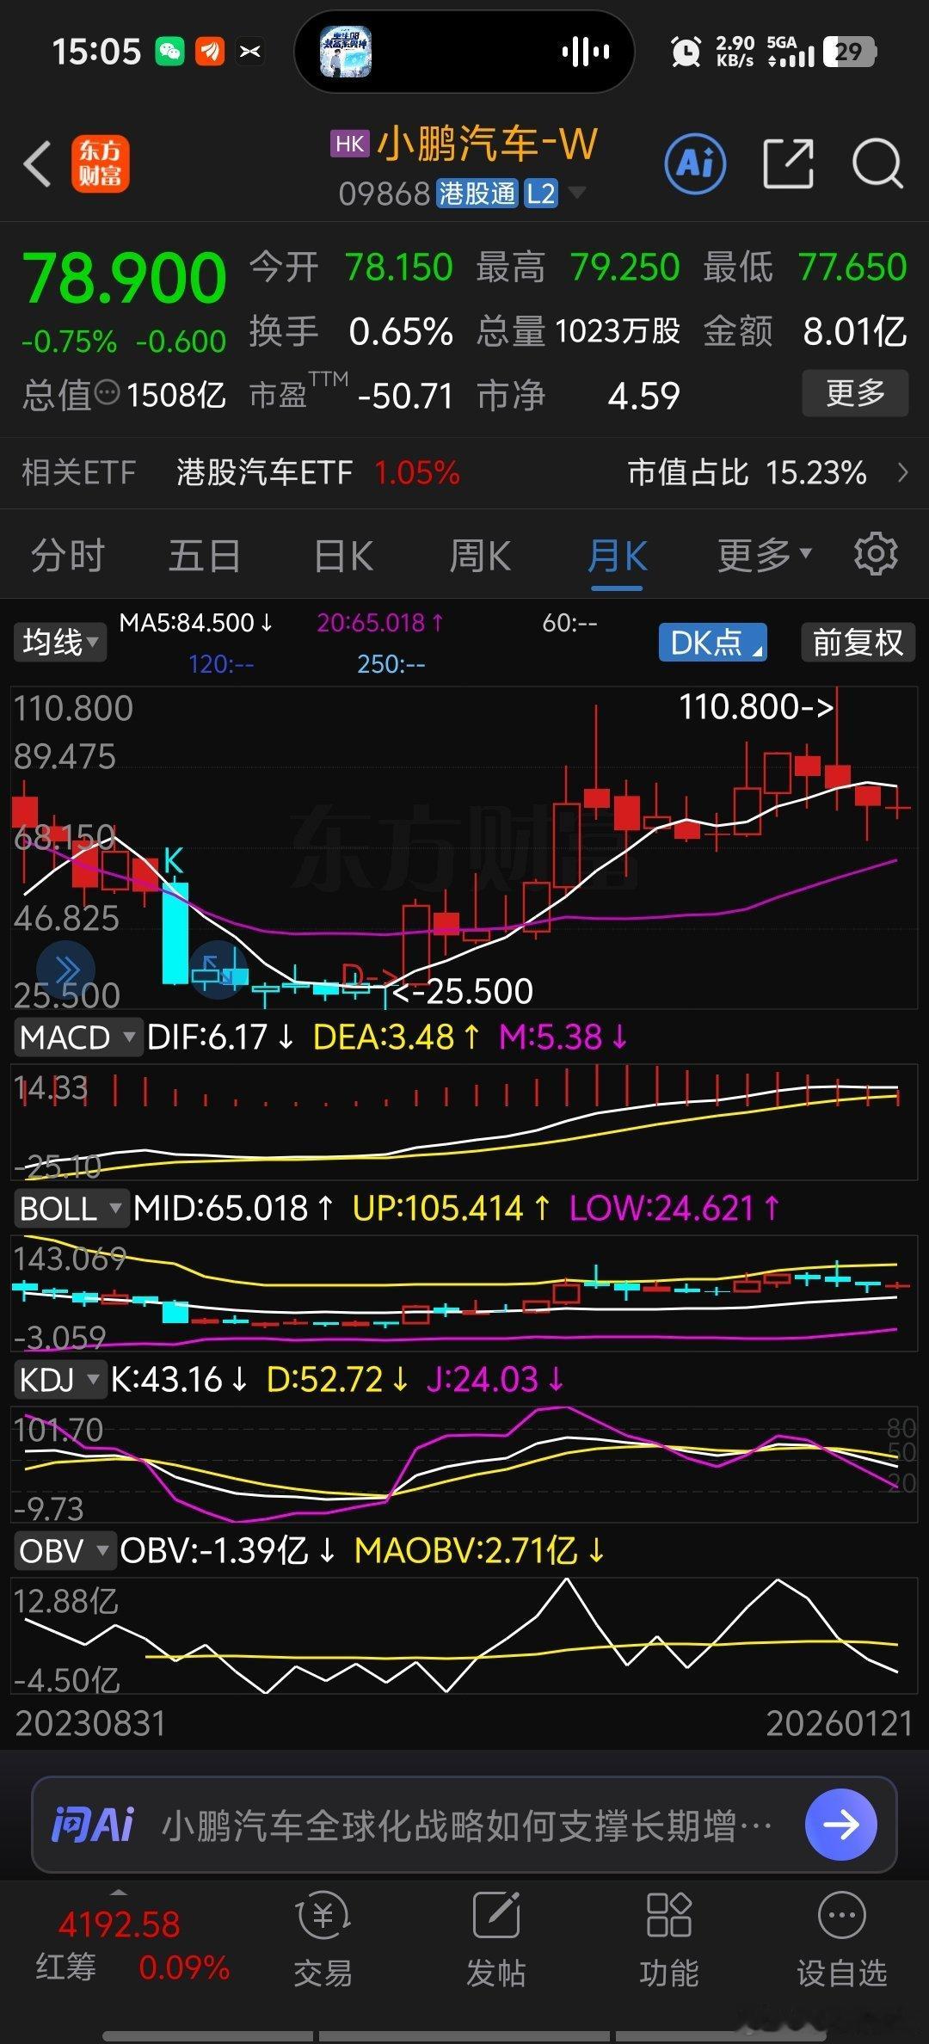Open the MACD indicator dropdown
Image resolution: width=929 pixels, height=2044 pixels.
coord(77,1037)
